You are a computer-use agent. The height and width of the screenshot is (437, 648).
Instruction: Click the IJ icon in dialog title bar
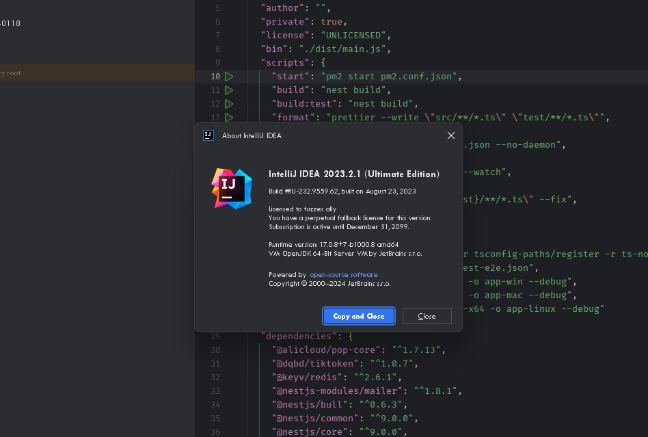(207, 135)
